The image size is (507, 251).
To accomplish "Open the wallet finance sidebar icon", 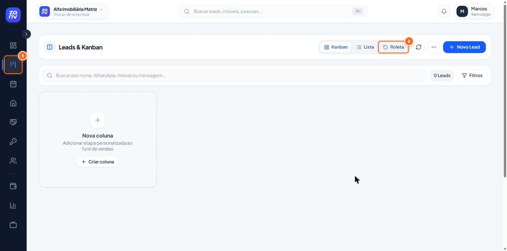I will pos(13,186).
